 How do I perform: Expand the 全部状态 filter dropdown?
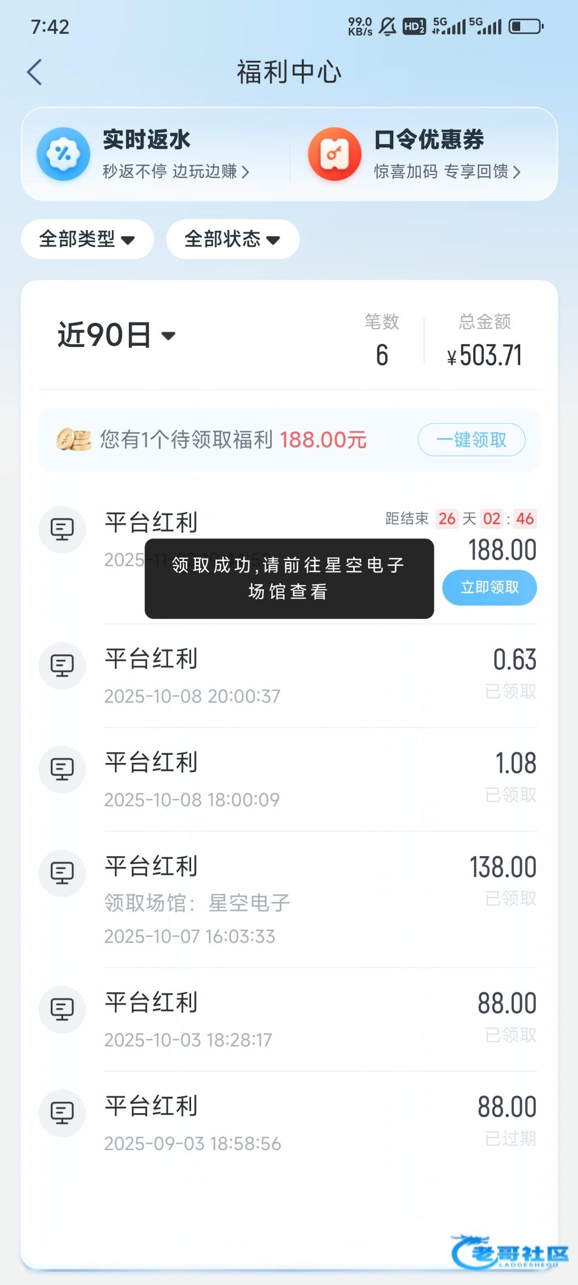point(232,239)
